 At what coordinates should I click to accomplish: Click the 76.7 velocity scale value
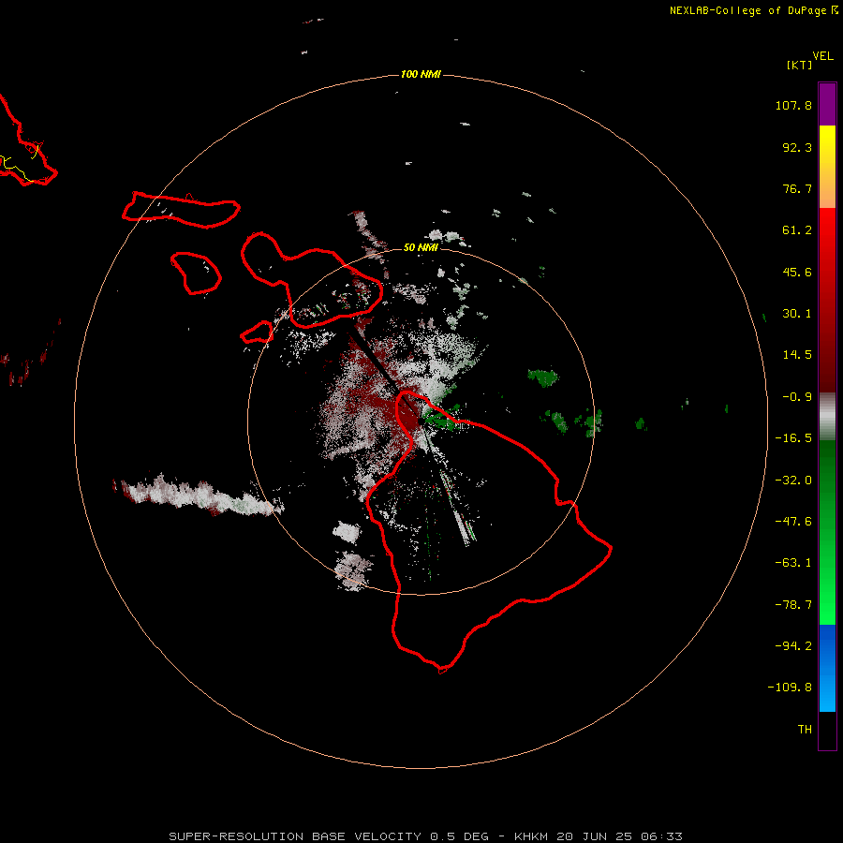(797, 188)
